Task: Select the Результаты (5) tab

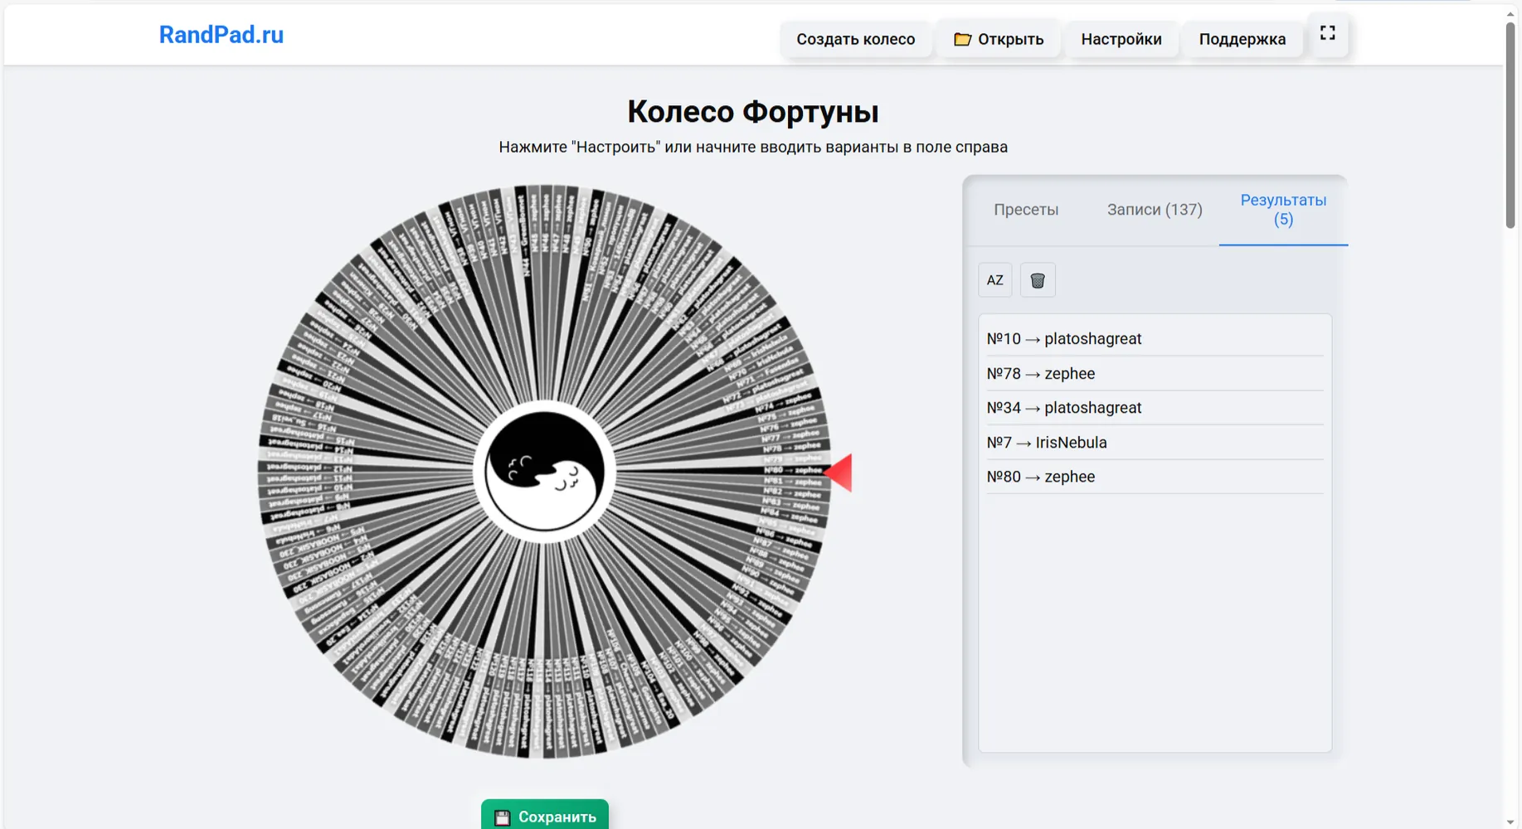Action: [x=1283, y=210]
